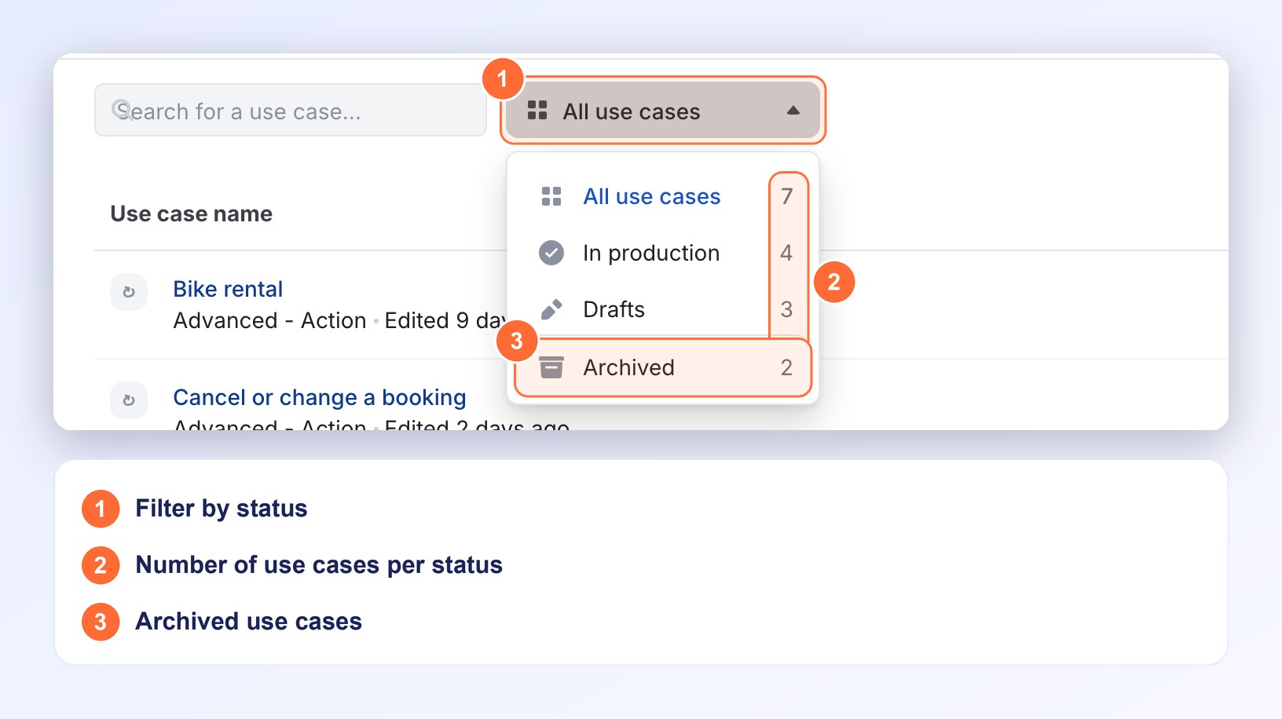Click count 2 for Archived
This screenshot has height=719, width=1282.
pyautogui.click(x=786, y=367)
